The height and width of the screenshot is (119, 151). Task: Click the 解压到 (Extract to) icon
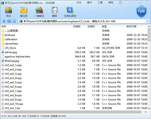click(24, 10)
